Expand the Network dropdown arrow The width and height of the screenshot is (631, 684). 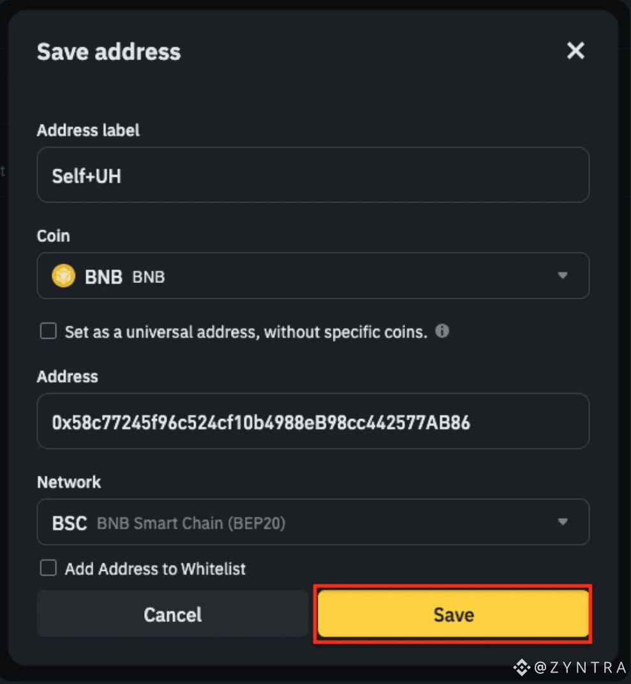tap(563, 522)
